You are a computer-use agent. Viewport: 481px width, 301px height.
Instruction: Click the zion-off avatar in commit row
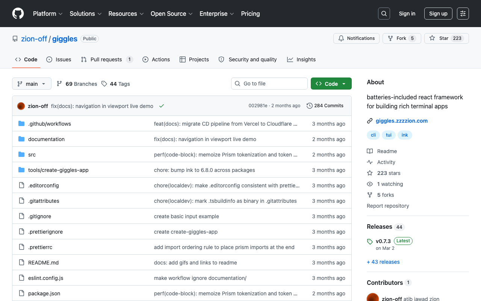coord(21,106)
